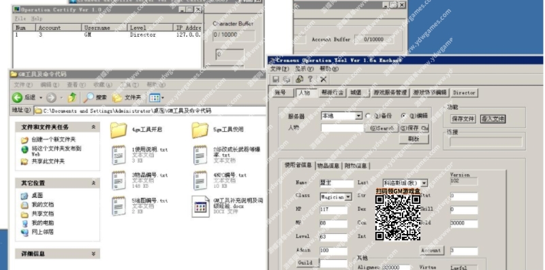Screen dimensions: 545x270
Task: Click the HP field showing 117
Action: 333,210
